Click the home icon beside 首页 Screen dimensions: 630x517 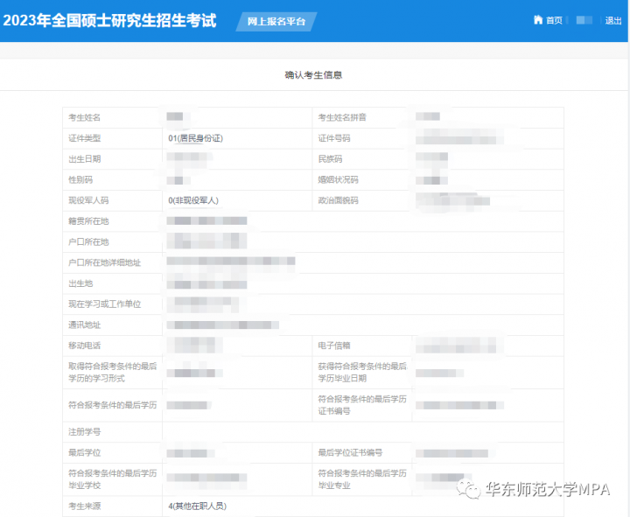538,20
